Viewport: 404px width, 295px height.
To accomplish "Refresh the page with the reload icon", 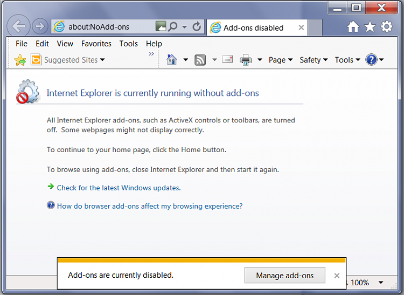I will (197, 26).
